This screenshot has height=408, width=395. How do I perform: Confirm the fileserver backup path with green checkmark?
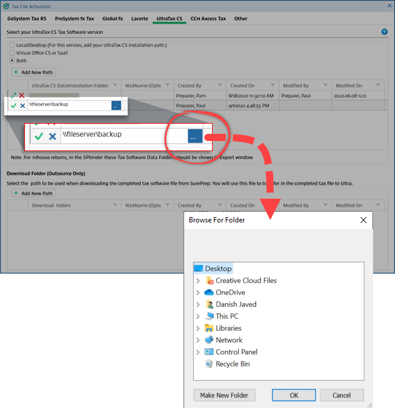coord(14,105)
